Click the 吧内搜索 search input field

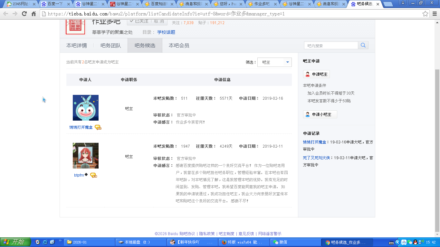331,45
